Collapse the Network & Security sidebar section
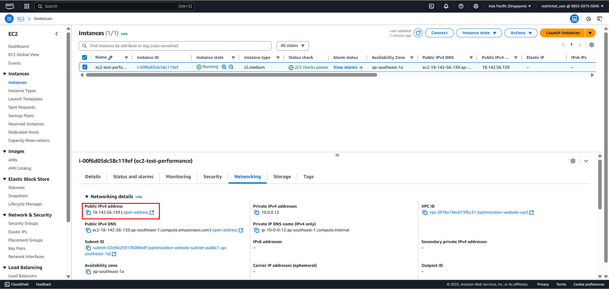Viewport: 609px width, 289px height. click(5, 215)
